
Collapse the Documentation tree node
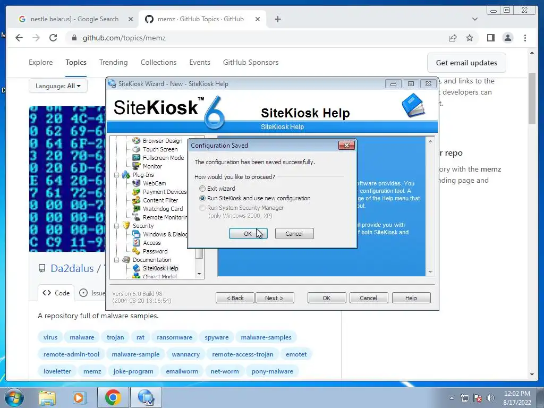117,260
